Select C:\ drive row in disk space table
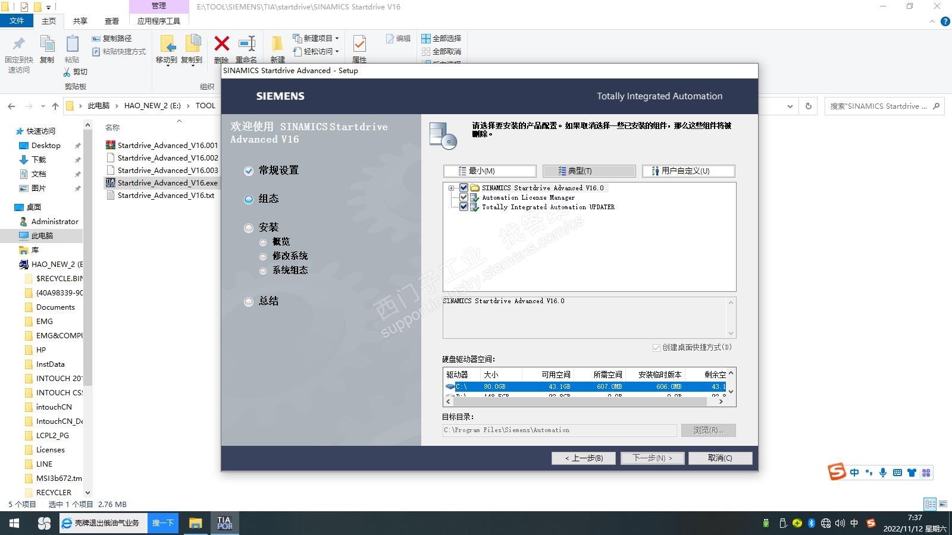 [x=586, y=386]
